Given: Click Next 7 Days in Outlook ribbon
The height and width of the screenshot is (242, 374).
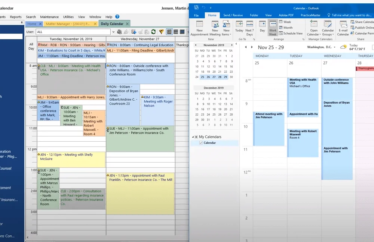Looking at the screenshot, I should pyautogui.click(x=249, y=28).
